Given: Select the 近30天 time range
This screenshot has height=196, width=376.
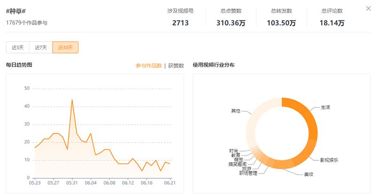Looking at the screenshot, I should [65, 47].
